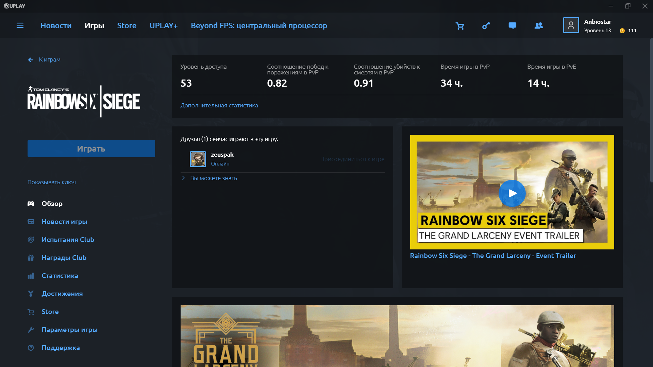Open Дополнительная статистика link
Screen dimensions: 653x367
click(x=219, y=105)
